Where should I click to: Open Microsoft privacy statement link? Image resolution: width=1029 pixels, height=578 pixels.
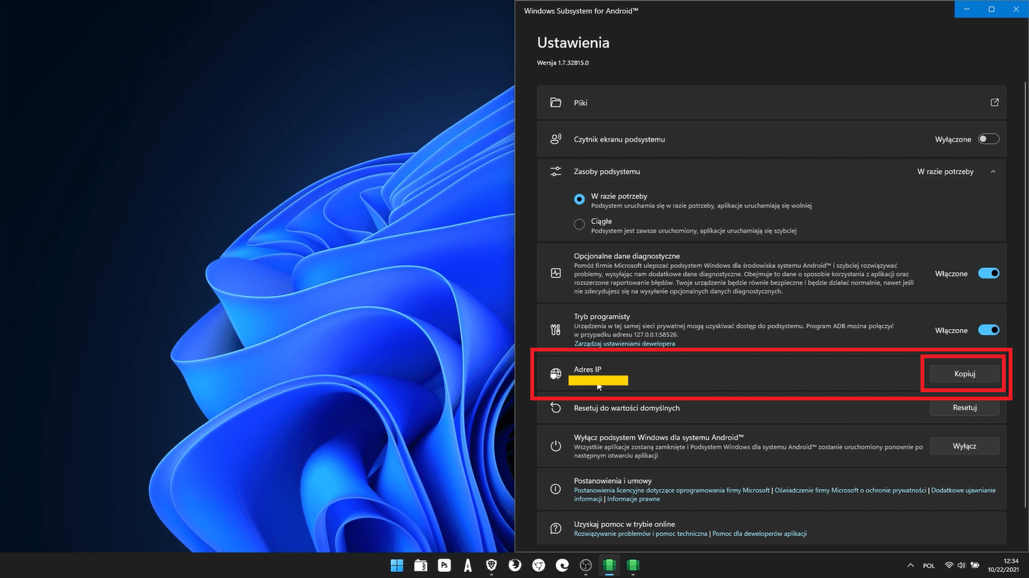point(850,490)
